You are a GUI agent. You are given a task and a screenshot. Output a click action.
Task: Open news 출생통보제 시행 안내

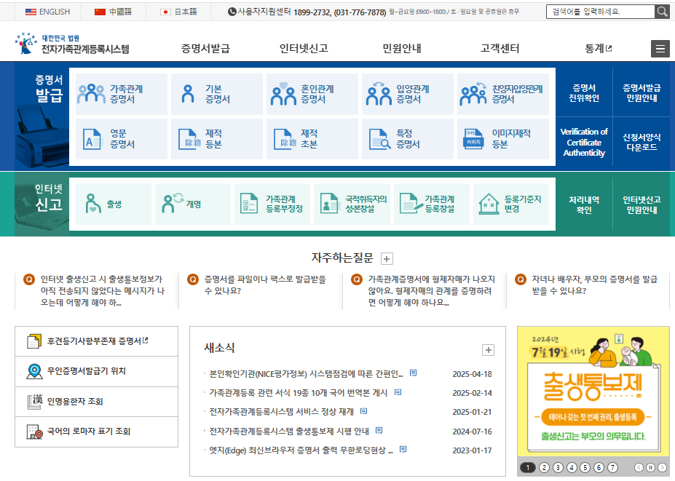(x=289, y=431)
